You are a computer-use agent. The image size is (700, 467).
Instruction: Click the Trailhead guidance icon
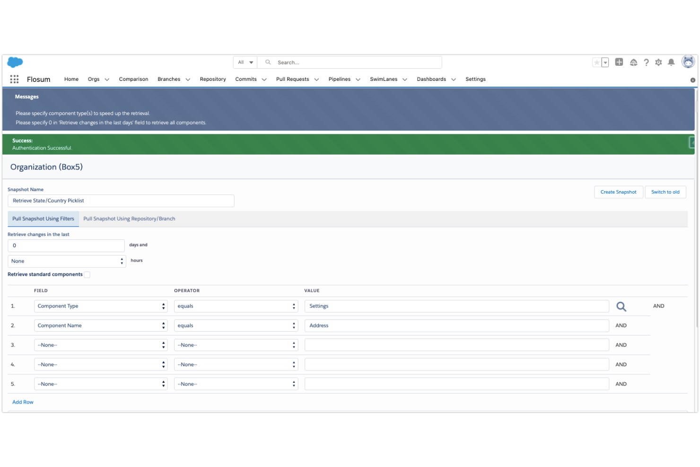click(x=633, y=62)
